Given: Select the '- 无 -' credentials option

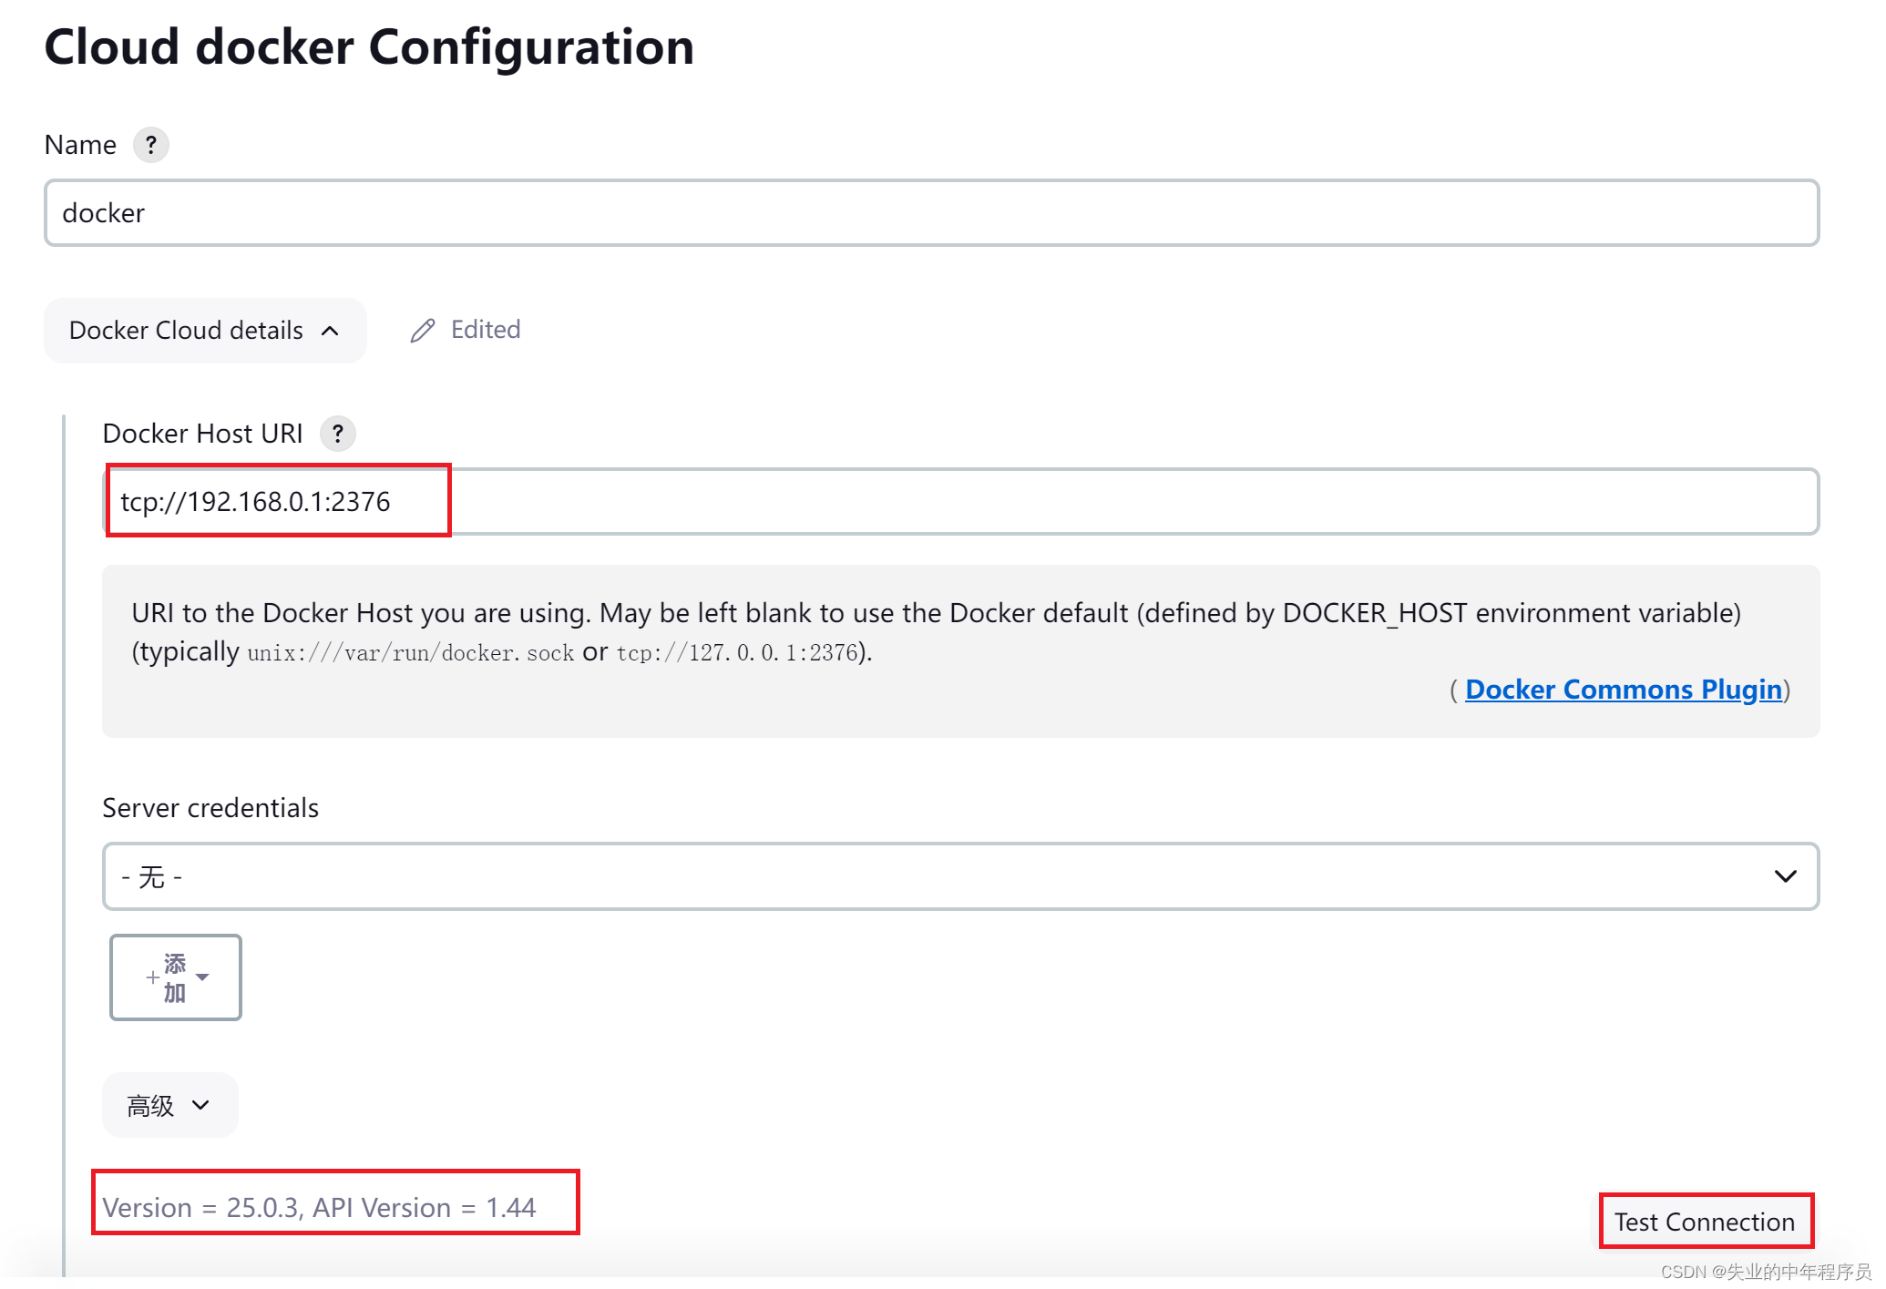Looking at the screenshot, I should tap(151, 876).
